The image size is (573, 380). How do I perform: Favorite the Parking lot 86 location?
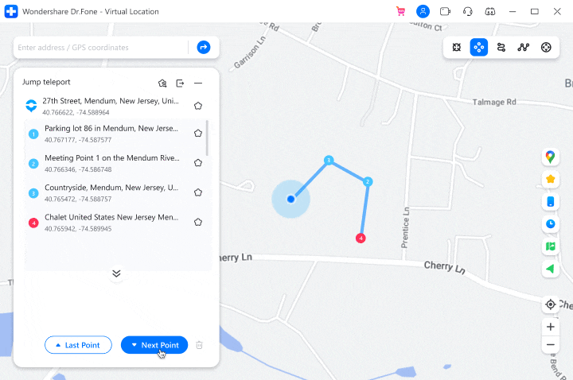[198, 134]
